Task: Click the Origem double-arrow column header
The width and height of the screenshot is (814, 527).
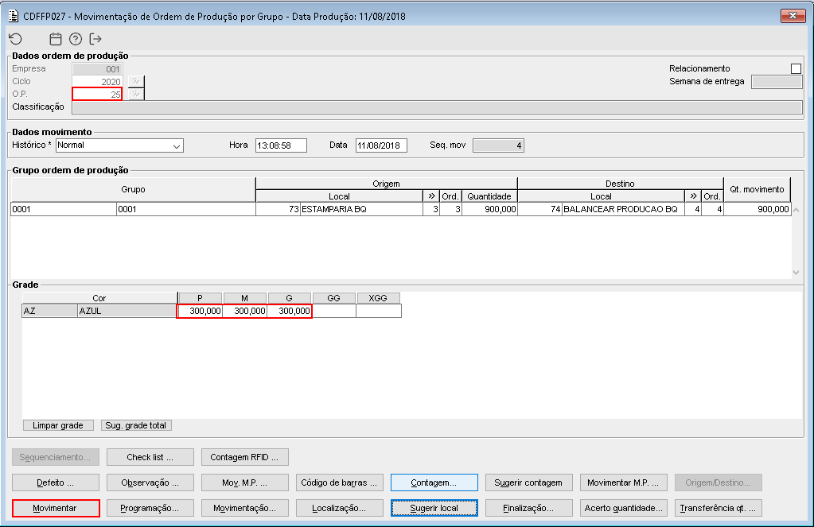Action: 431,196
